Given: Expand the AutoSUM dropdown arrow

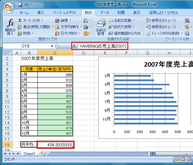Looking at the screenshot, I should point(42,20).
